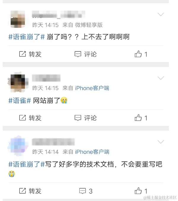This screenshot has width=178, height=201.
Task: Click repost icon on third post
Action: point(23,191)
